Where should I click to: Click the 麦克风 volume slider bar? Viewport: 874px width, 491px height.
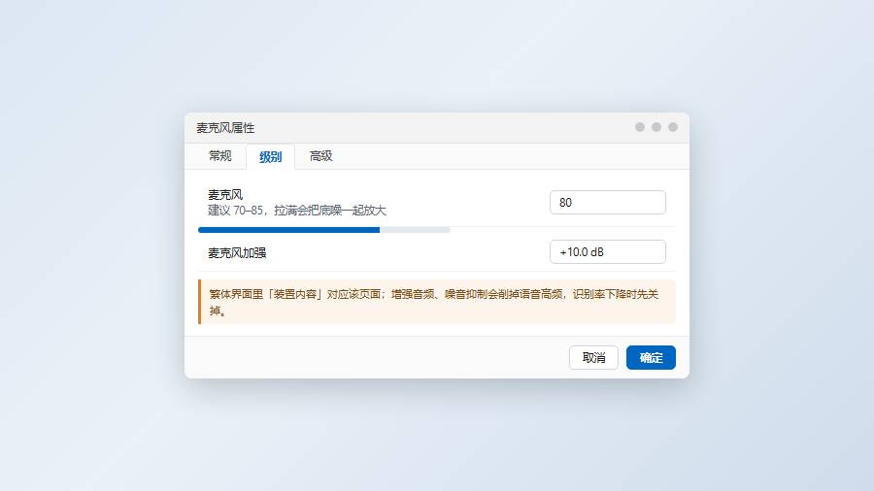click(323, 229)
